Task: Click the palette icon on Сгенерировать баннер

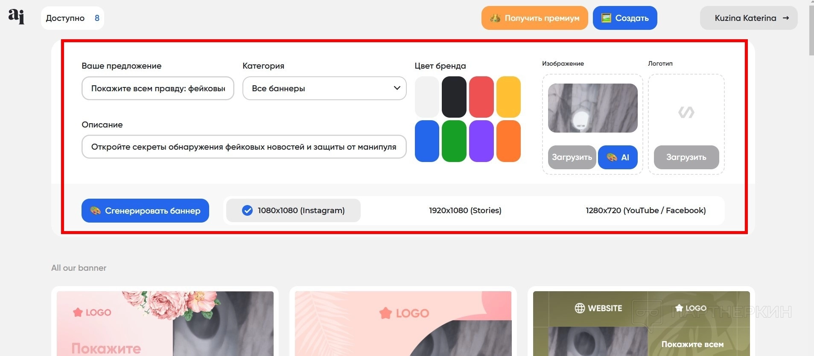Action: [x=96, y=211]
